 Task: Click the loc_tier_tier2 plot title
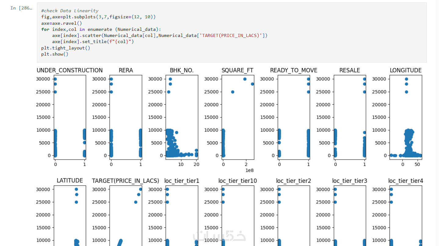point(294,181)
